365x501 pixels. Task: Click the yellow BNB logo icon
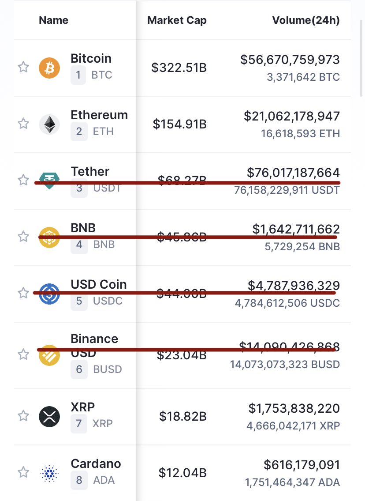[49, 237]
